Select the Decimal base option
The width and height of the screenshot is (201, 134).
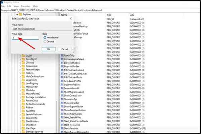coord(45,42)
